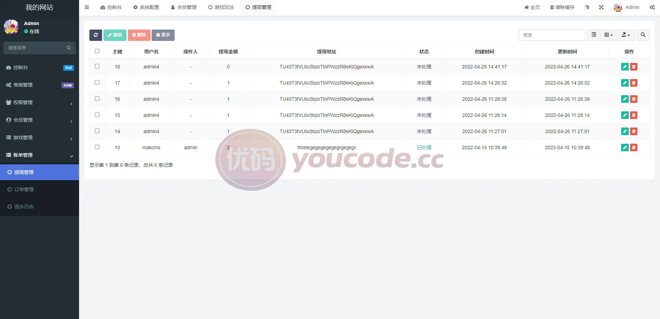Image resolution: width=660 pixels, height=319 pixels.
Task: Switch to the 游戏玩法 tab
Action: pyautogui.click(x=221, y=7)
